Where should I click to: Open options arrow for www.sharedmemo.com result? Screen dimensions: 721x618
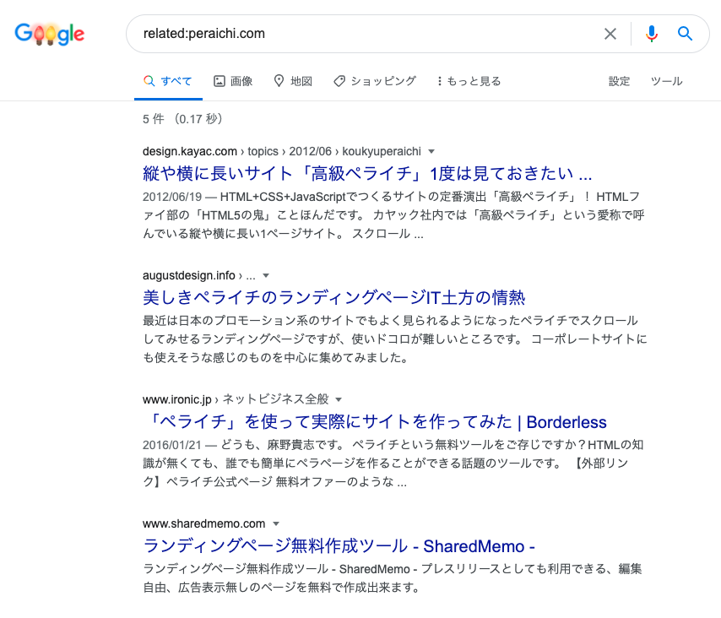point(276,523)
